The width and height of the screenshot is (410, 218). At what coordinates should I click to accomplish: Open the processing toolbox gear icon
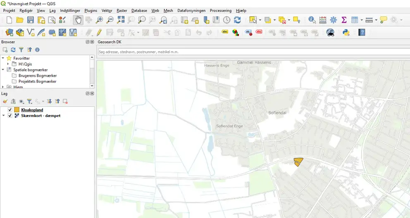(x=333, y=20)
